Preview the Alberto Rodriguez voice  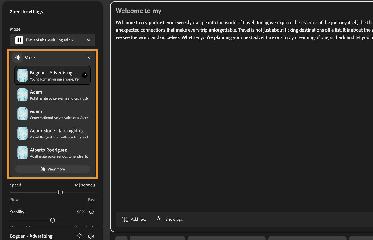coord(22,152)
